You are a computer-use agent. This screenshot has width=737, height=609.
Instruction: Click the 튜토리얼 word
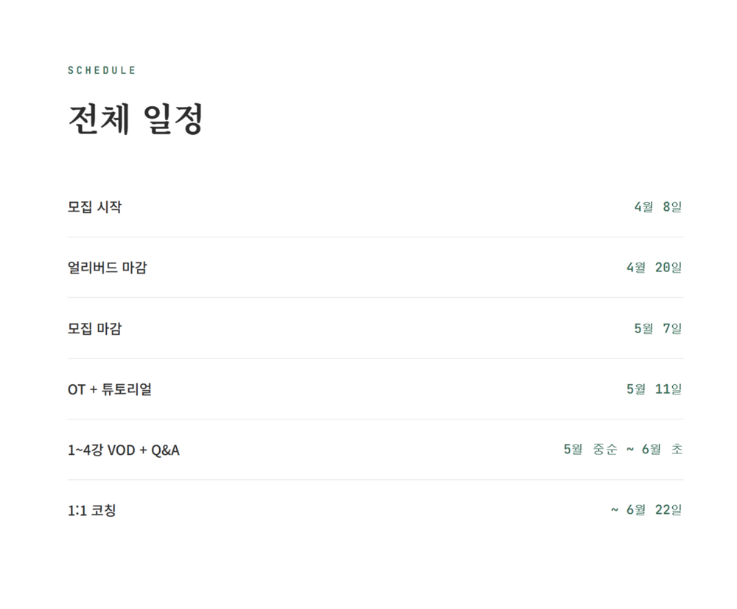point(126,389)
